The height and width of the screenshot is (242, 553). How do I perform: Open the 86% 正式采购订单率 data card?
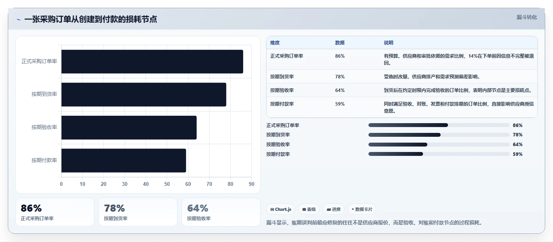[55, 212]
